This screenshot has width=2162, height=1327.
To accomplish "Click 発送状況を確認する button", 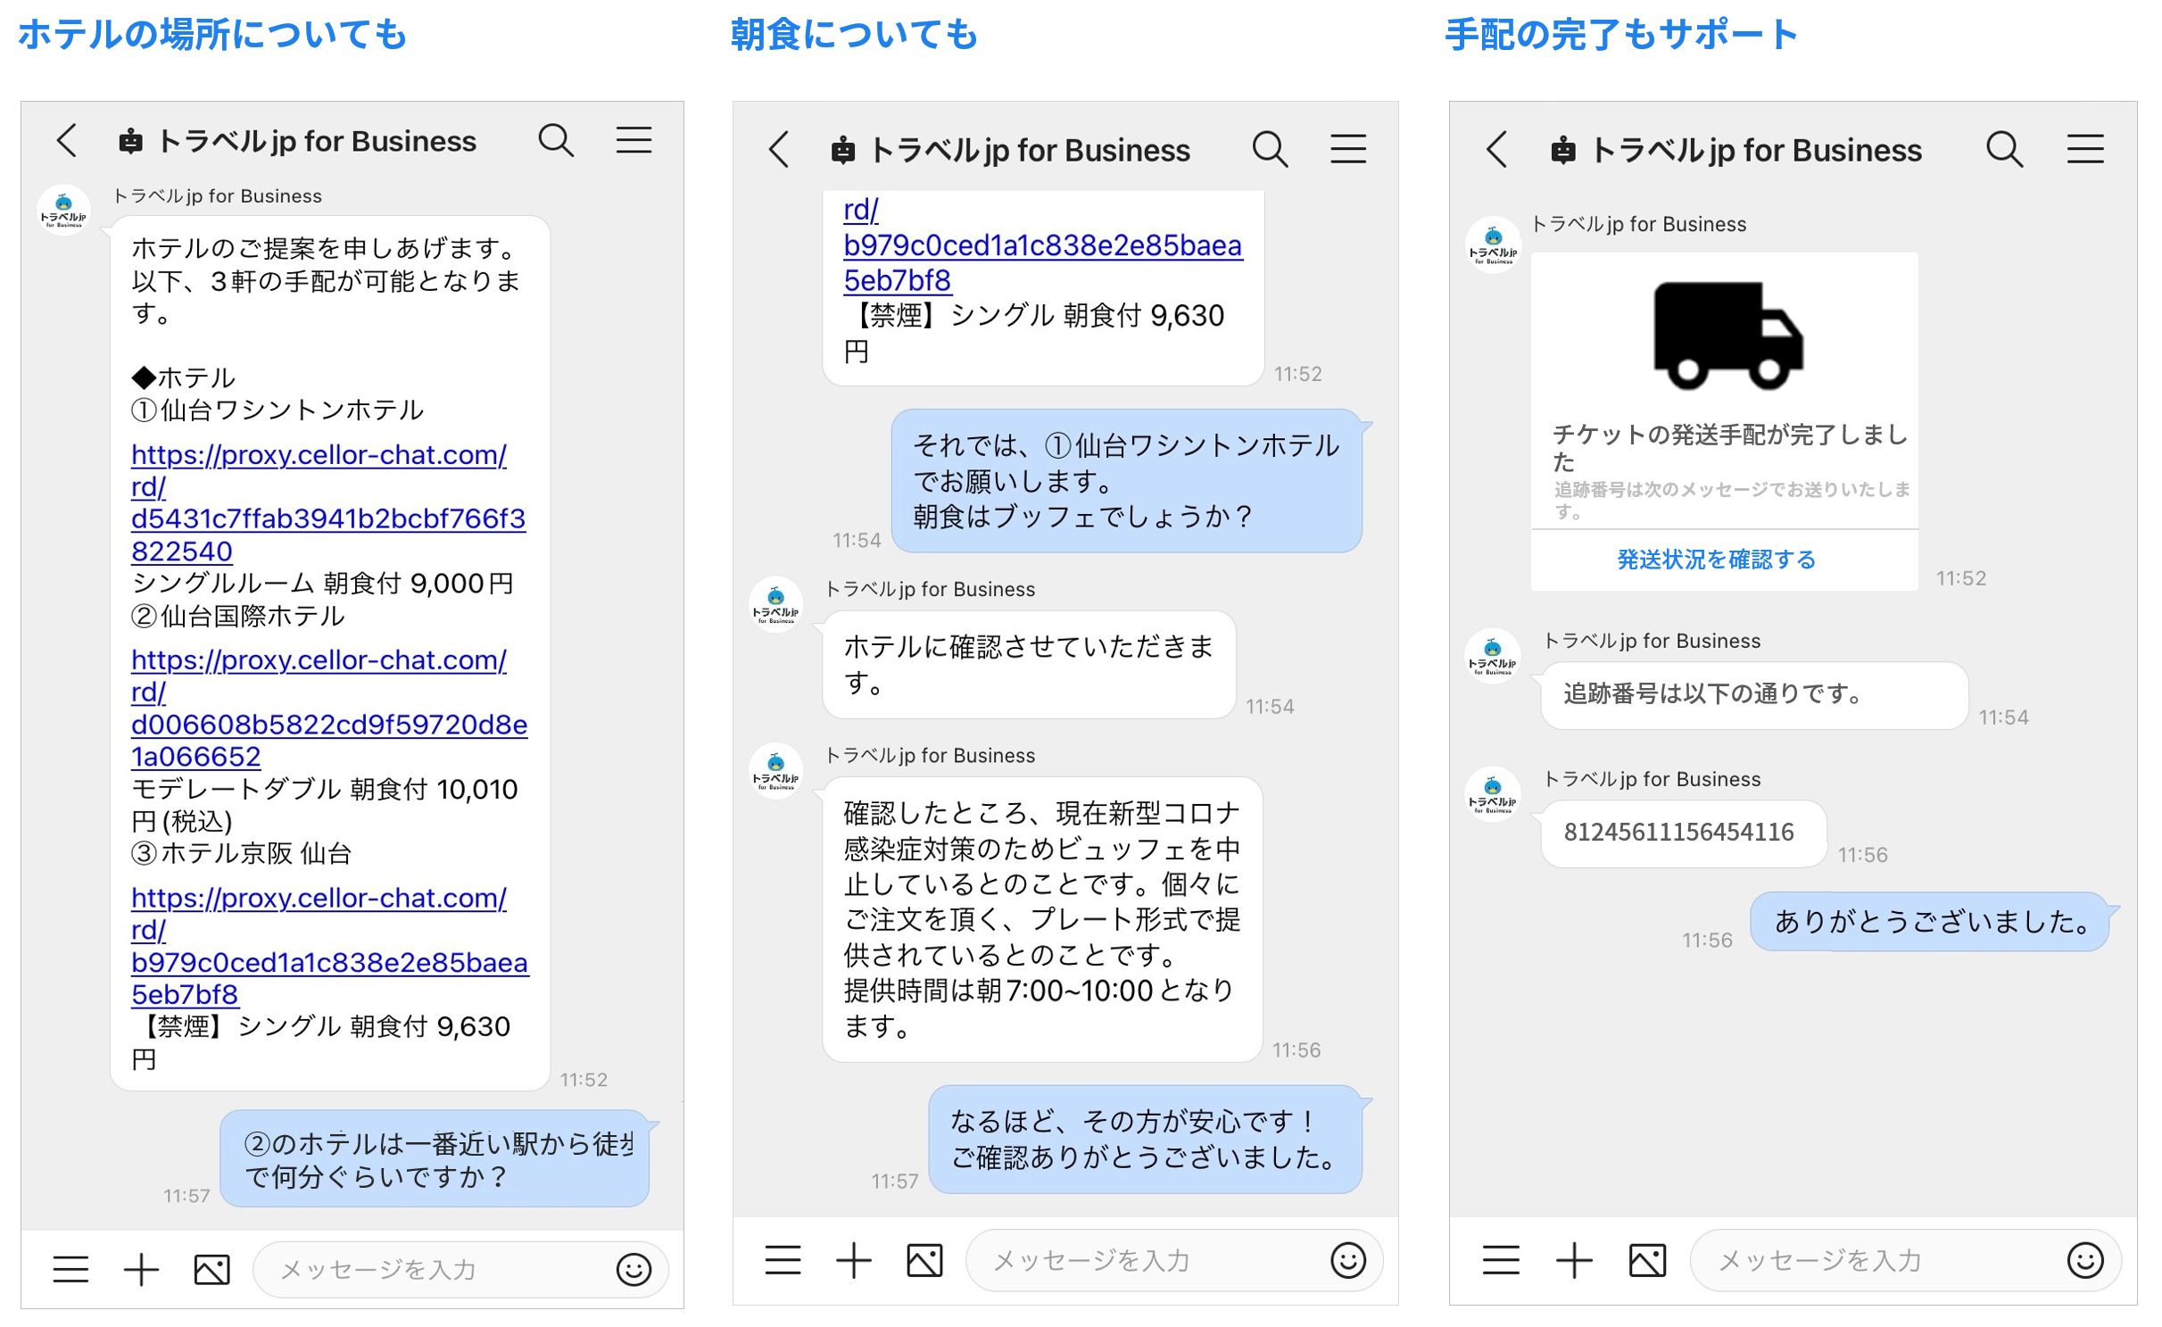I will [x=1715, y=560].
